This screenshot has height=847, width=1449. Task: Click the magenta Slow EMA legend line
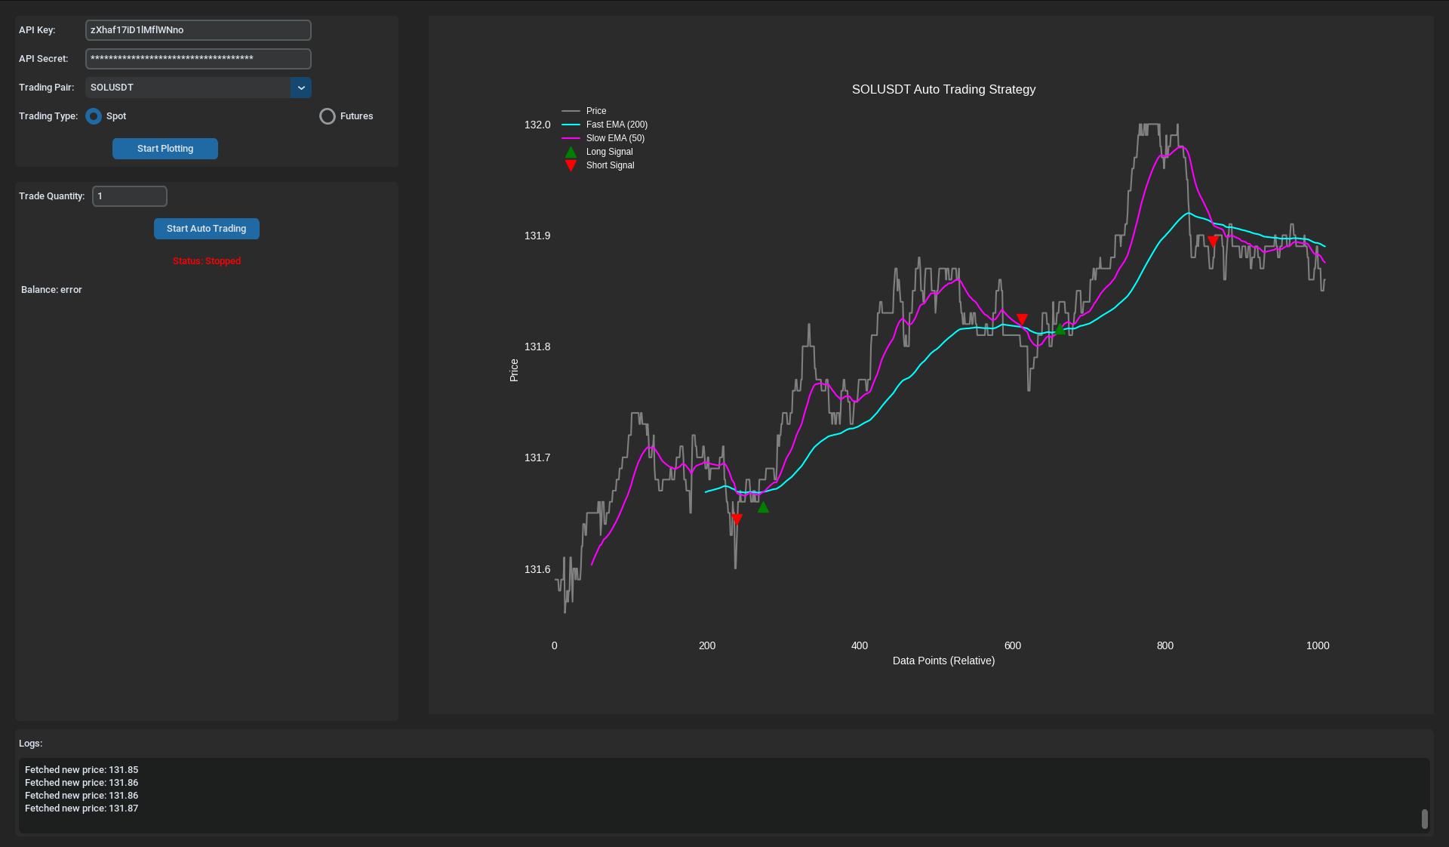[x=571, y=138]
